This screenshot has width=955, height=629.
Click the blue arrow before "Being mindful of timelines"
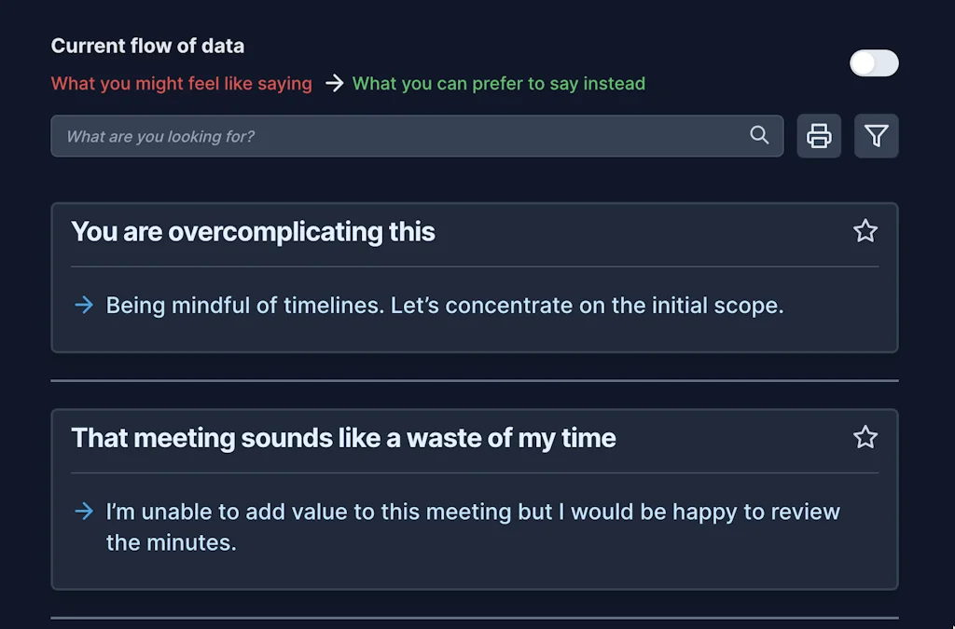[84, 305]
